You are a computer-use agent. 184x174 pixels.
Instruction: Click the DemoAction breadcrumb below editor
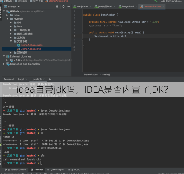click(91, 75)
